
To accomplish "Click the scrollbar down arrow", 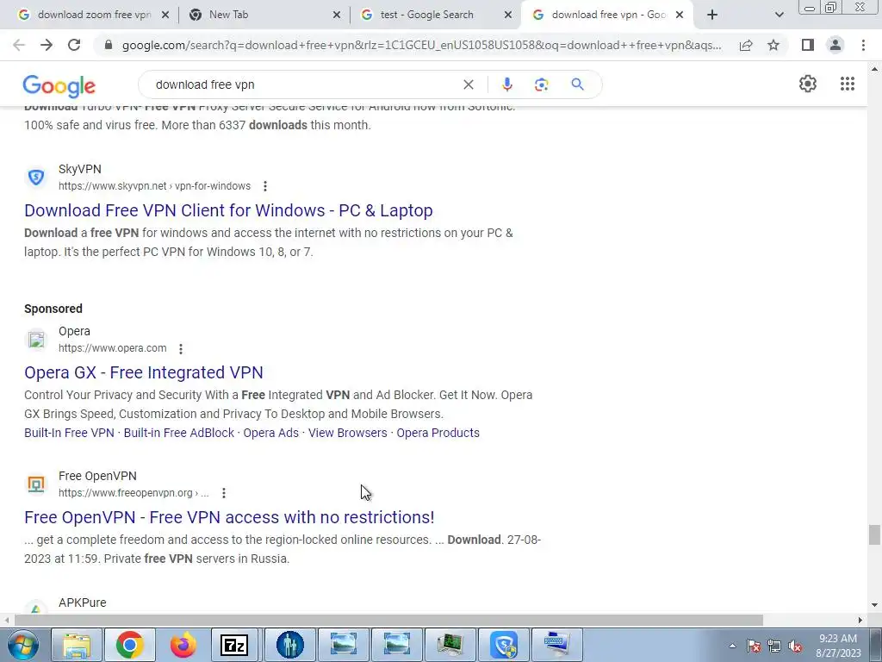I will click(874, 605).
